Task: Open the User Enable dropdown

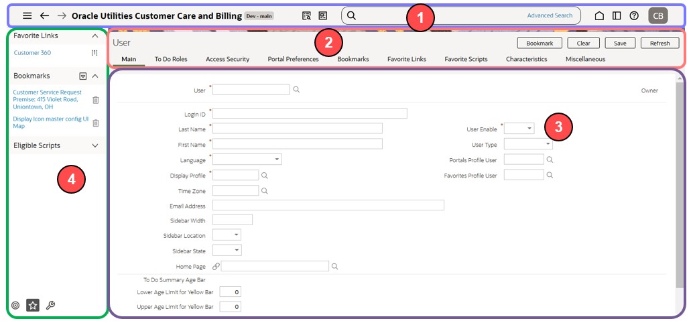Action: coord(519,128)
